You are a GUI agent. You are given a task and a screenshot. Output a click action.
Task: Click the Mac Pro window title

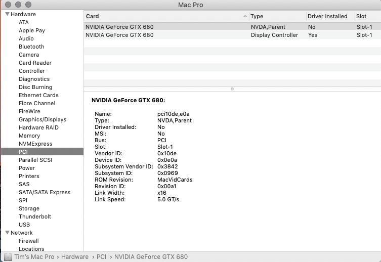[x=190, y=5]
